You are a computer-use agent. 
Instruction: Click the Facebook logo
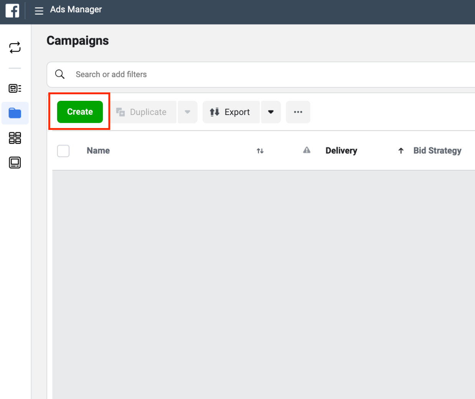12,10
